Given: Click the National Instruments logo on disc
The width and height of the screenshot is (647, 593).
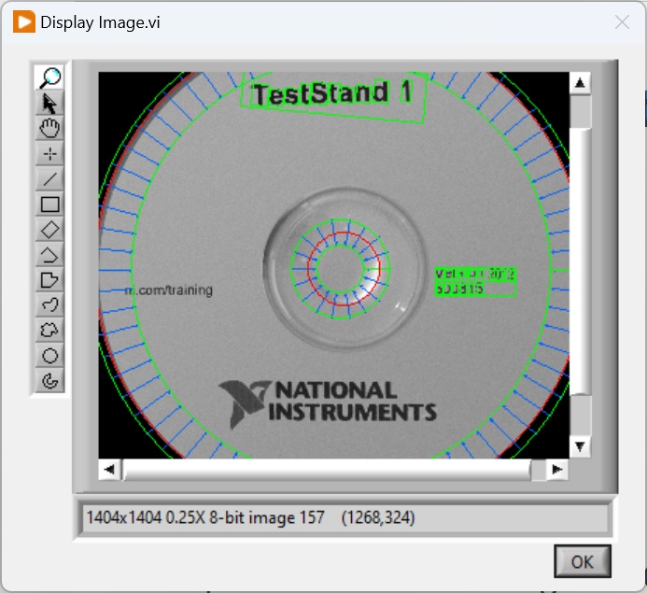Looking at the screenshot, I should pos(327,403).
